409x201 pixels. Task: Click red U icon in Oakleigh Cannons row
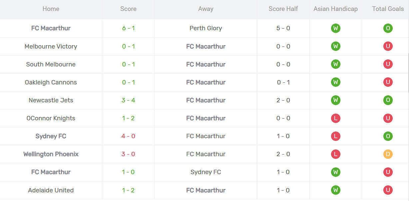(388, 82)
